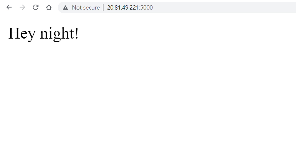The height and width of the screenshot is (155, 296).
Task: Open the browser home page icon
Action: pos(49,7)
